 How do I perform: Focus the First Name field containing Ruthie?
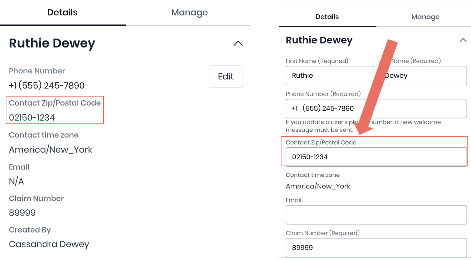[330, 76]
